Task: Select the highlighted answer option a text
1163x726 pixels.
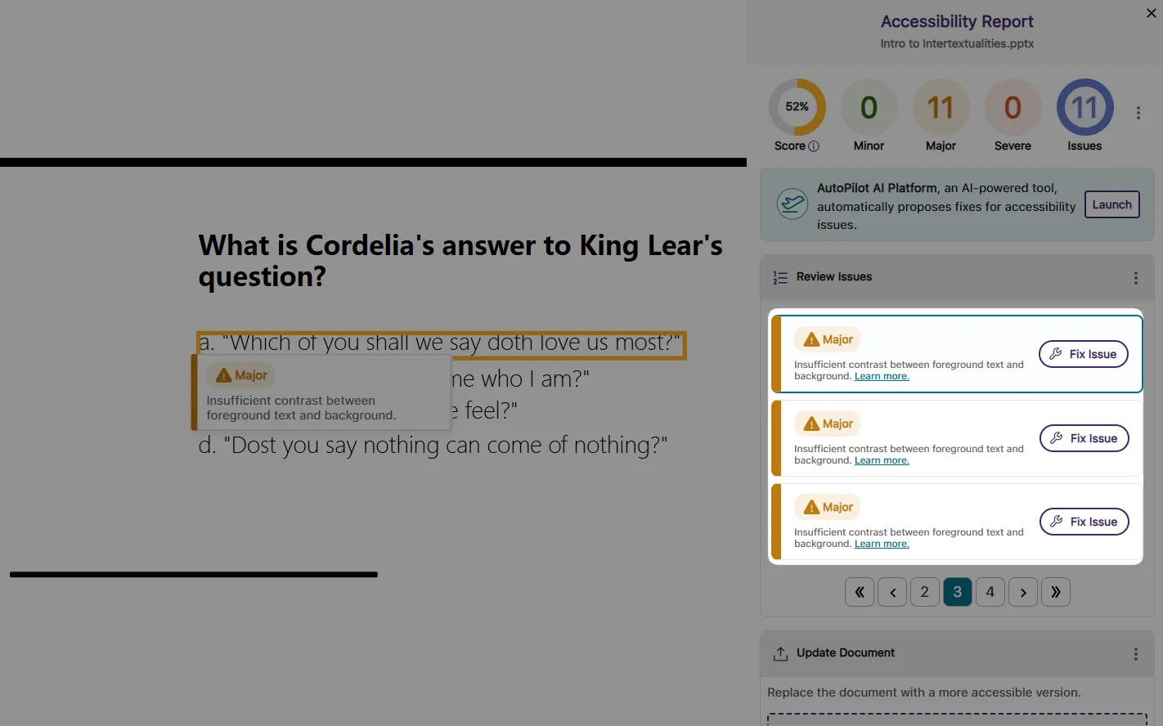Action: coord(440,343)
